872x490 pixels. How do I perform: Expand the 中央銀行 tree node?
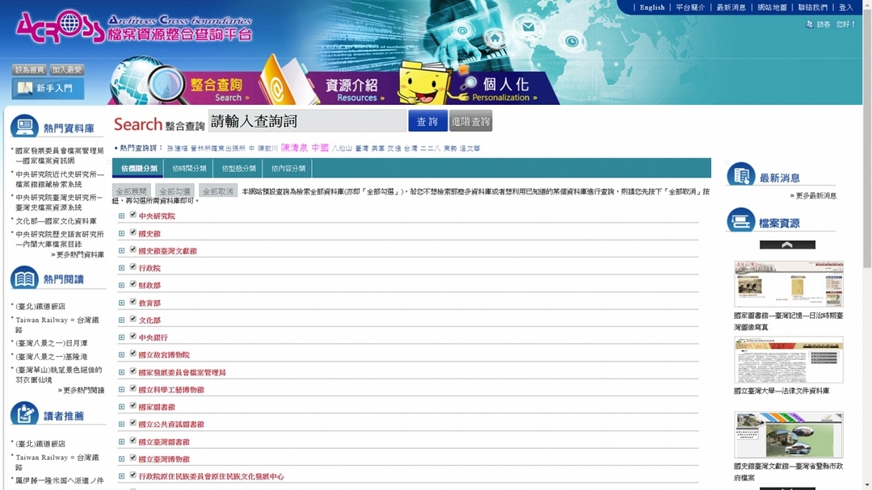[121, 337]
